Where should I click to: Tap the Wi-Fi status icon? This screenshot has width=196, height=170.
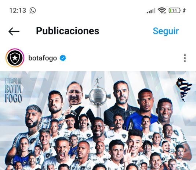click(162, 10)
